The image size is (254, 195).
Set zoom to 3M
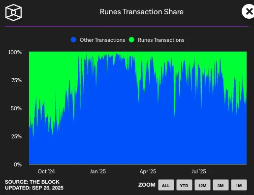(221, 185)
